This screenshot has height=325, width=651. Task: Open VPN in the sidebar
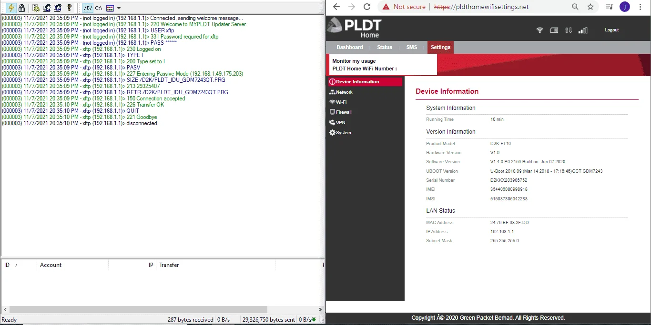coord(337,123)
